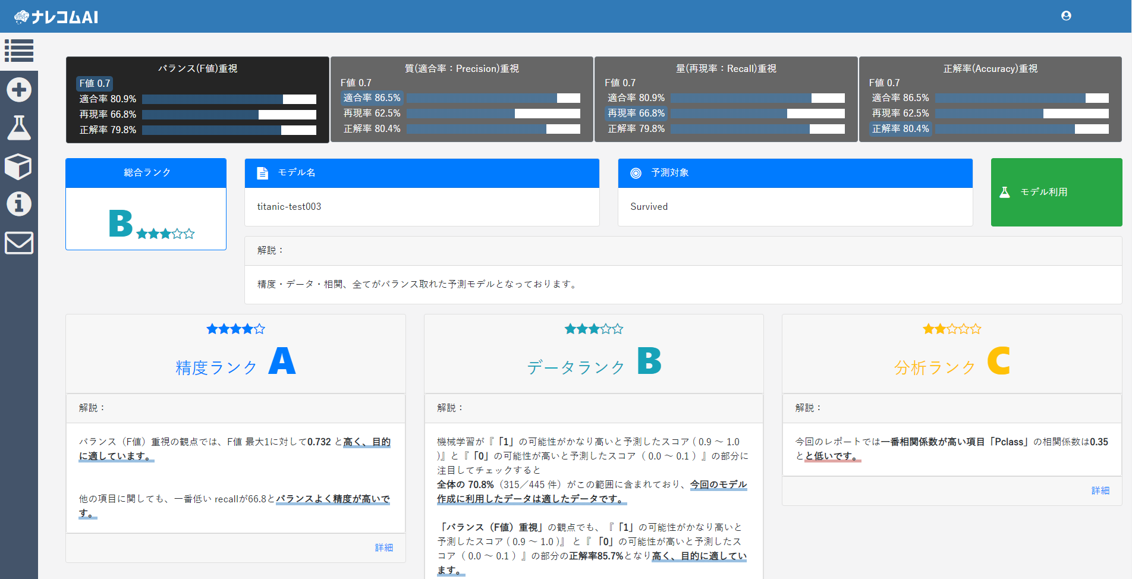Image resolution: width=1132 pixels, height=579 pixels.
Task: Click the ナレコムAI logo
Action: tap(56, 17)
